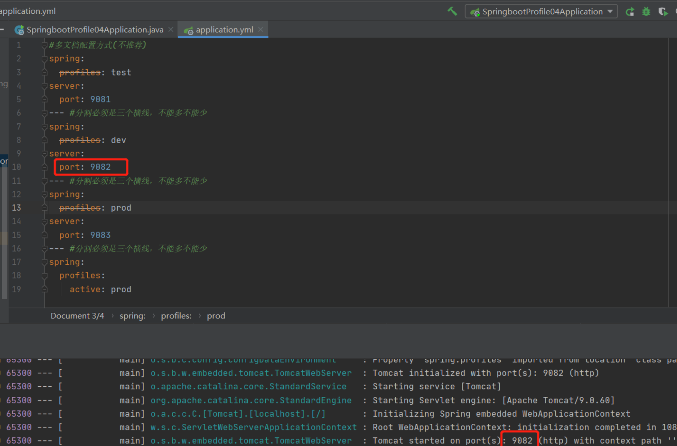Place cursor on the port value 9082 in the editor

[x=100, y=167]
